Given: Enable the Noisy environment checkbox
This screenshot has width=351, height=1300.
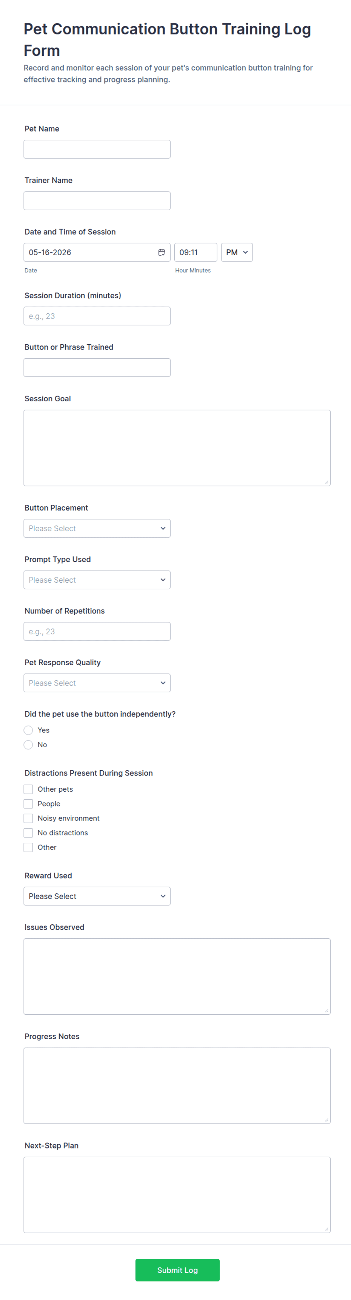Looking at the screenshot, I should pos(28,819).
